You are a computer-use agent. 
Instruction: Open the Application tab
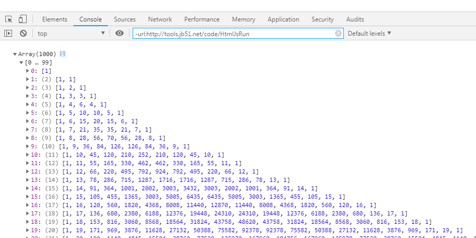(x=283, y=19)
